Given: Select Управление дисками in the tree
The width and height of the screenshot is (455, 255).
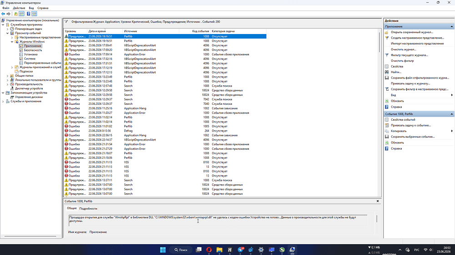Looking at the screenshot, I should 29,97.
